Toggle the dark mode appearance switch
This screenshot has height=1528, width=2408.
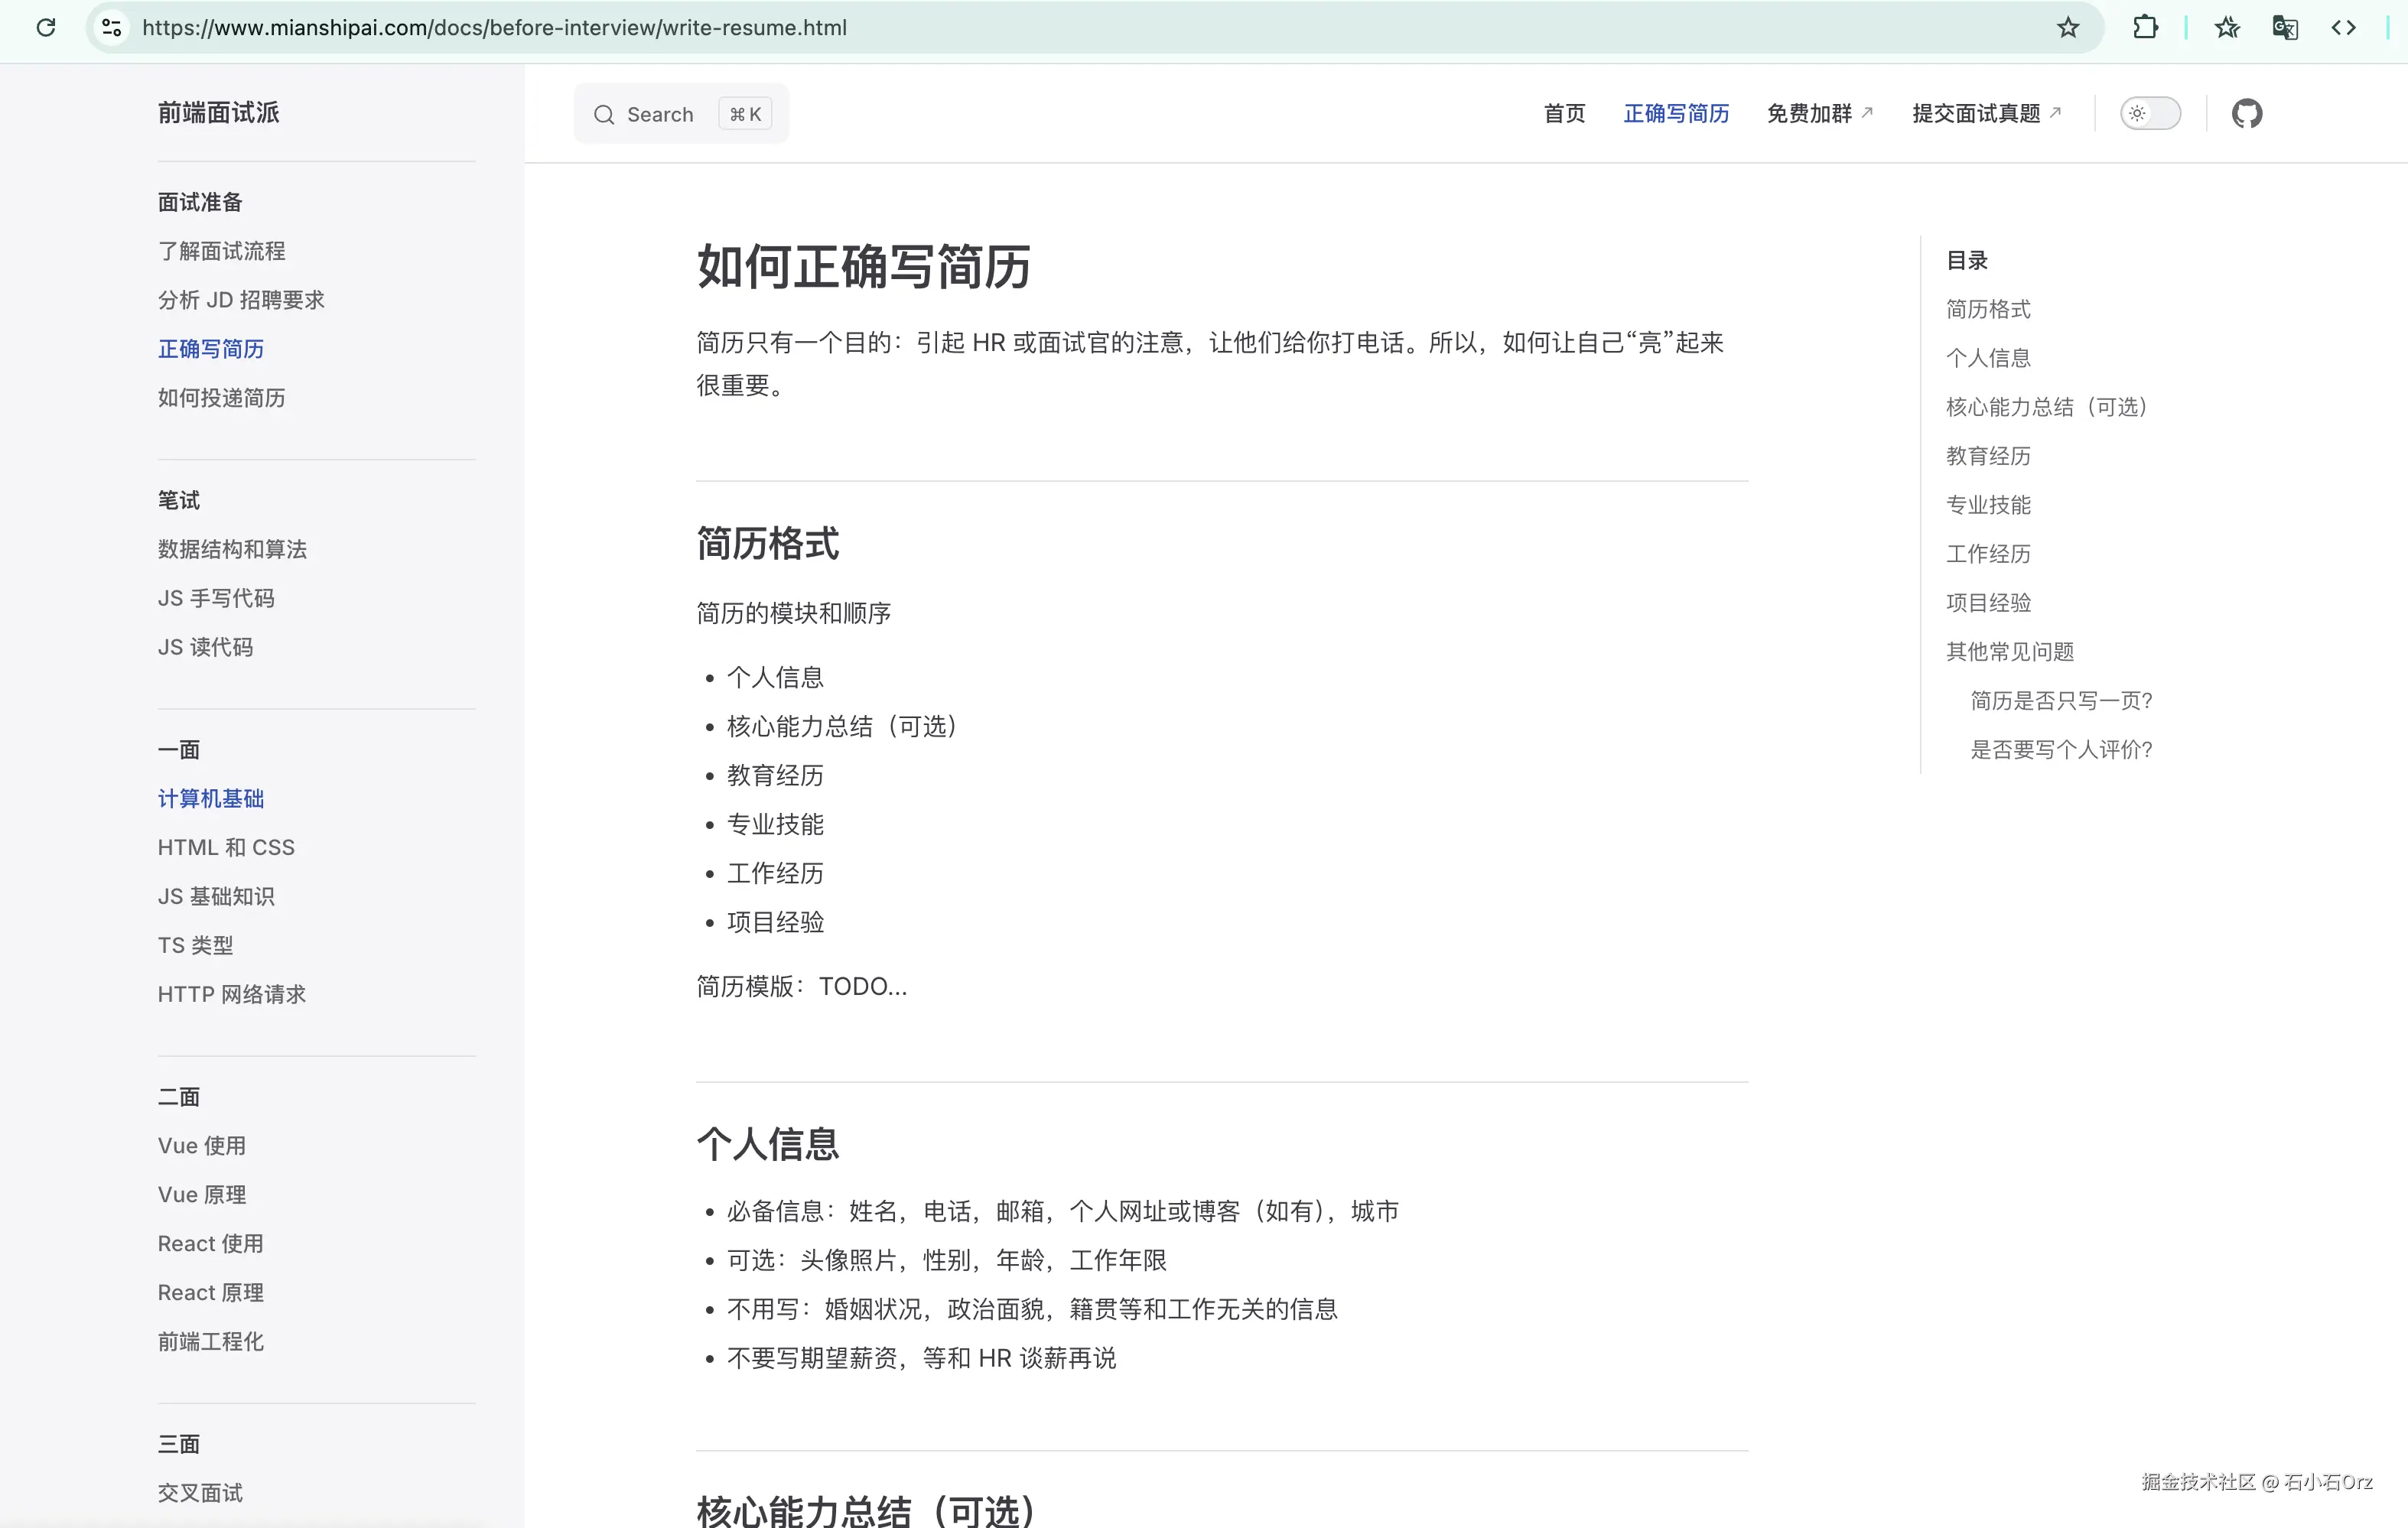pyautogui.click(x=2150, y=113)
